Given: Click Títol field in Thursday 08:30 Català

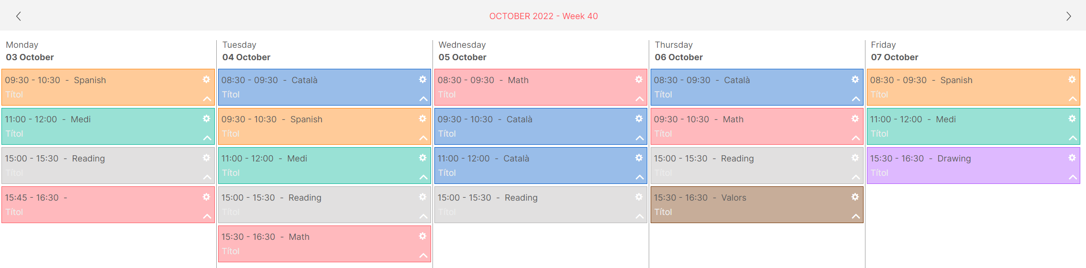Looking at the screenshot, I should coord(663,95).
